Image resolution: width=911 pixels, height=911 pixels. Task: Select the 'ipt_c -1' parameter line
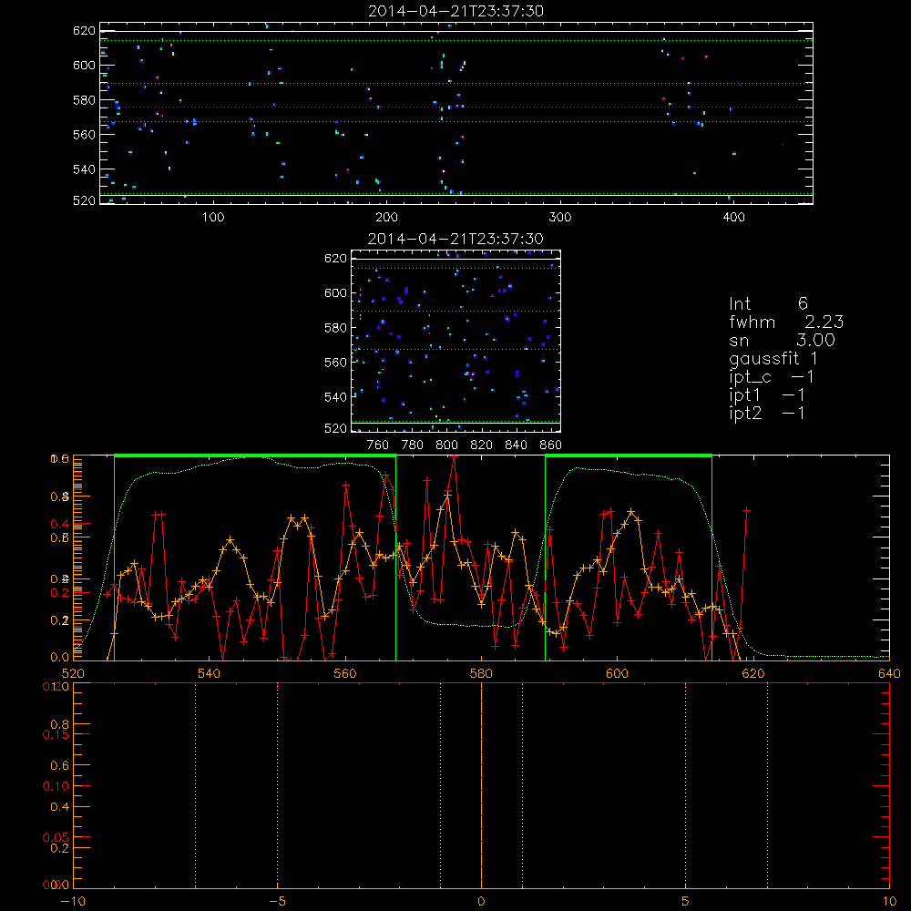[772, 377]
